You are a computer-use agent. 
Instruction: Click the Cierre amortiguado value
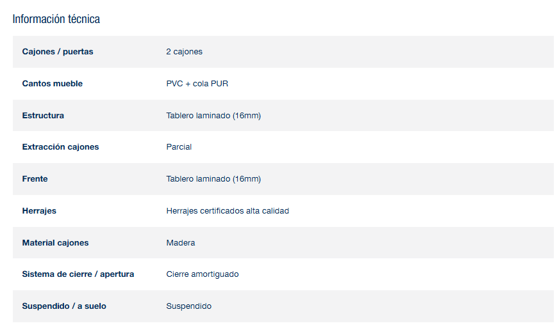(x=203, y=274)
